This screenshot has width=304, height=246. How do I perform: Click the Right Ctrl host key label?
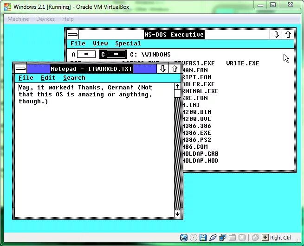tap(280, 238)
